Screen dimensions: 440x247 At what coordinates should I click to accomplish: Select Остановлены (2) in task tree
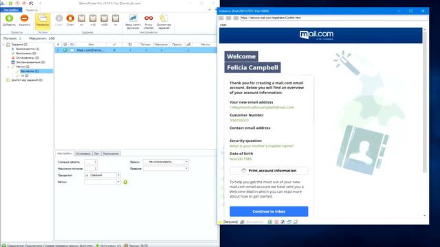27,58
